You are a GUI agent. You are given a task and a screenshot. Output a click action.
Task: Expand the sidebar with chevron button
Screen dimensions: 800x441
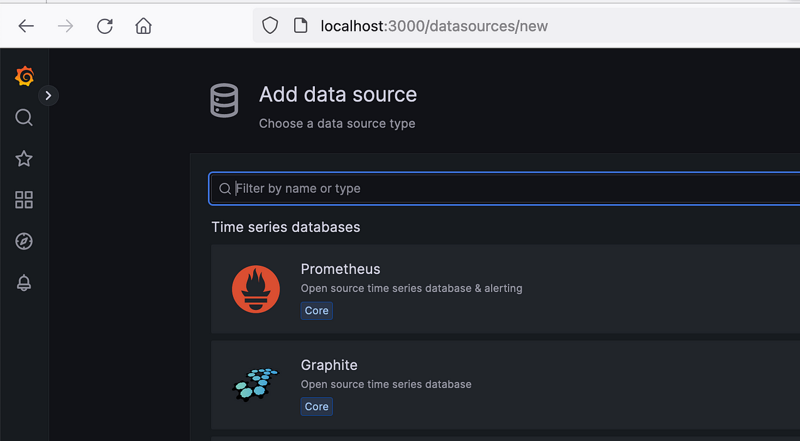coord(48,95)
